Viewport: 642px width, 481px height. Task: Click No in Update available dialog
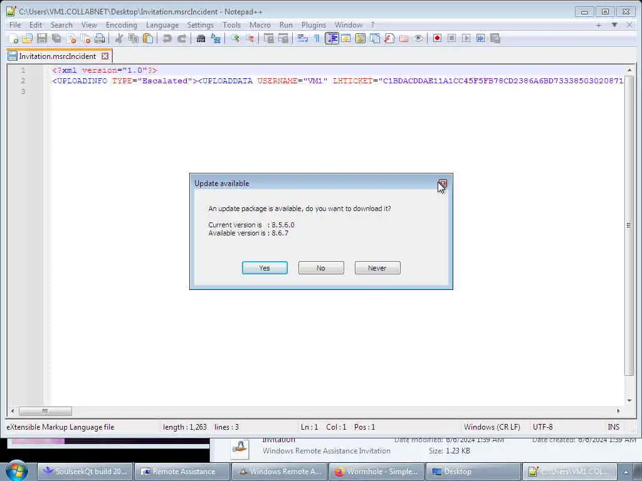(x=321, y=268)
